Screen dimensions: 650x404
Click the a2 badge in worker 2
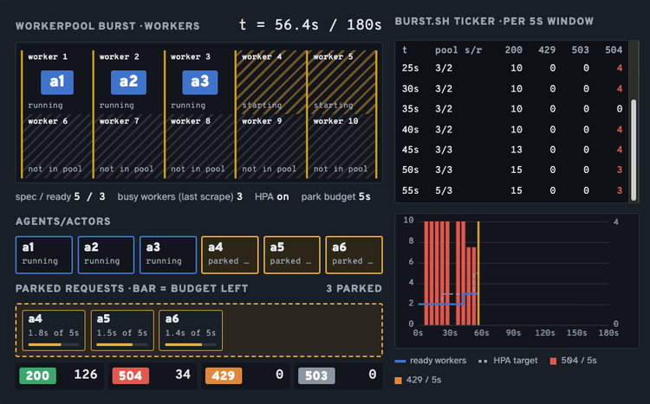(x=128, y=82)
